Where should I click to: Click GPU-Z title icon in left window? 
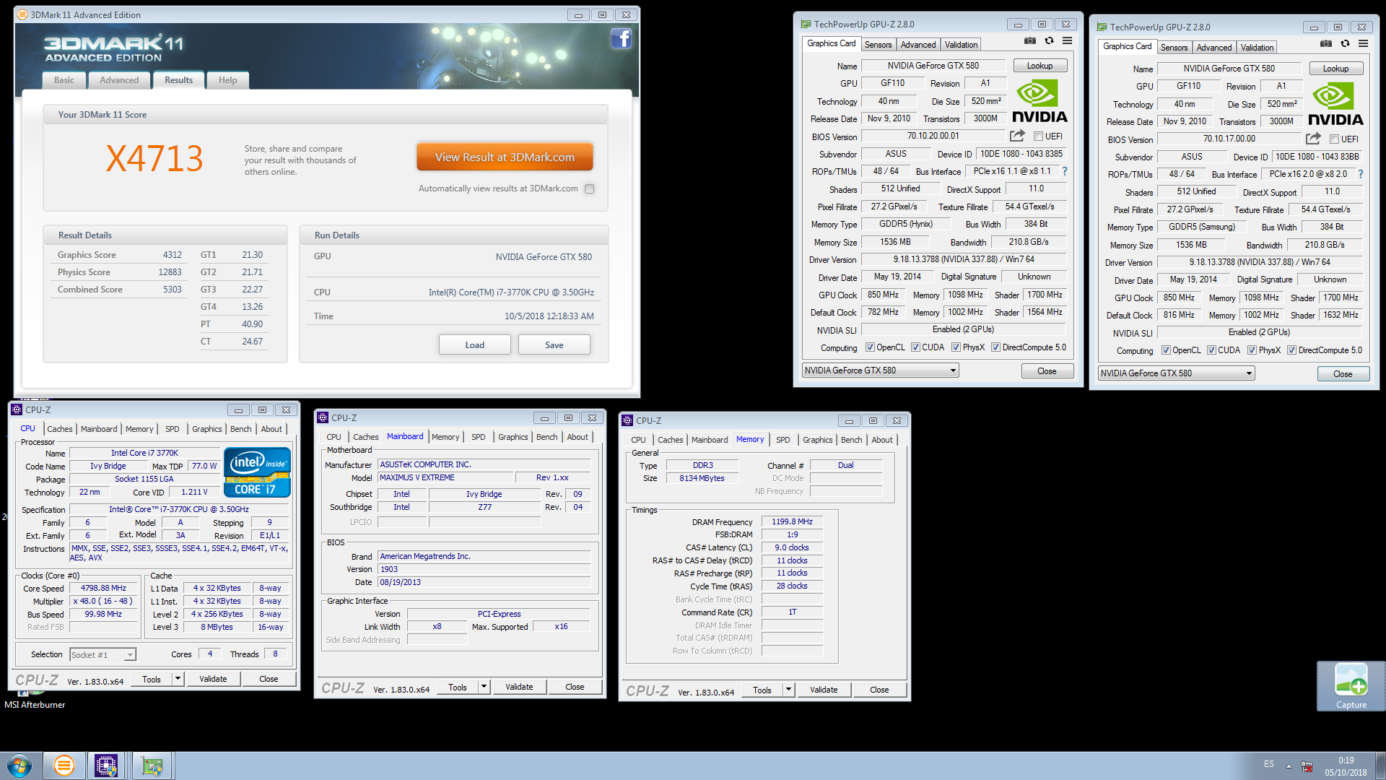pos(806,24)
